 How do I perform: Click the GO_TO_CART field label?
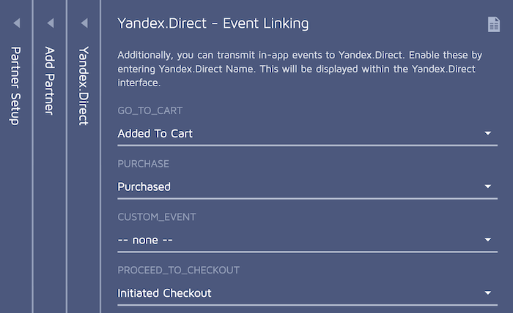150,111
